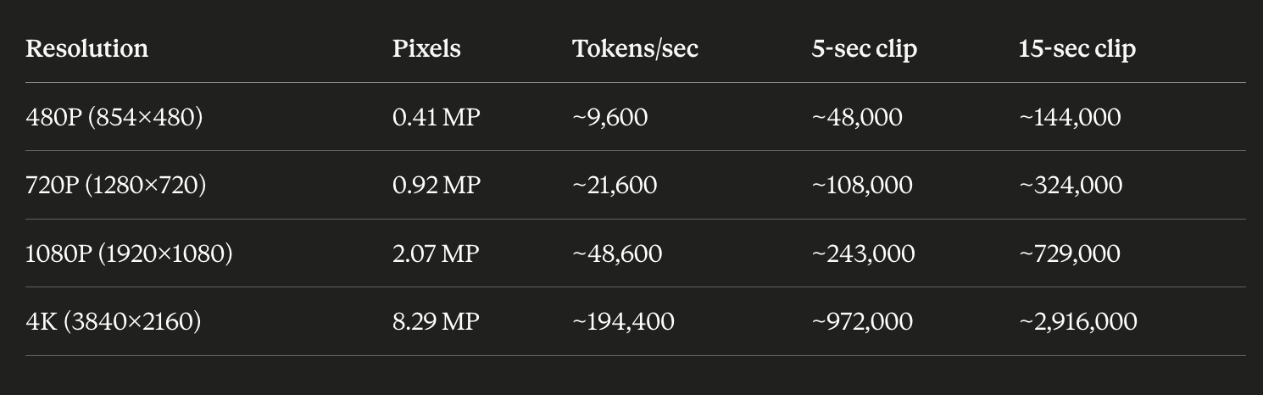
Task: Select the 4K (3840×2160) resolution cell
Action: (x=114, y=321)
